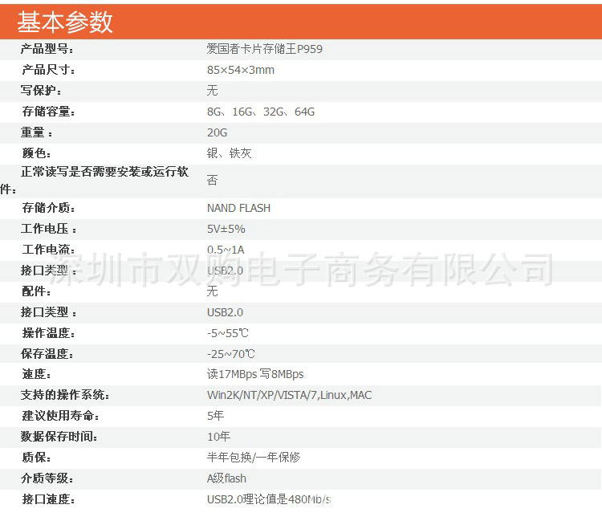Click the temperature value -5~55℃
Screen dimensions: 602x525
click(x=228, y=333)
